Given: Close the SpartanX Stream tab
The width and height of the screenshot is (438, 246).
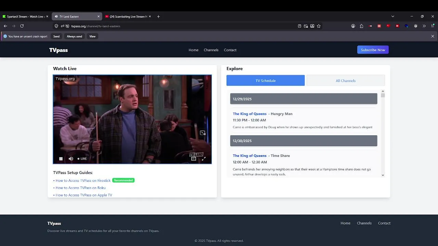Looking at the screenshot, I should tap(47, 16).
